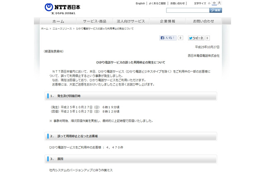Click the affected count 4,470件 line
The image size is (265, 176).
coord(86,147)
